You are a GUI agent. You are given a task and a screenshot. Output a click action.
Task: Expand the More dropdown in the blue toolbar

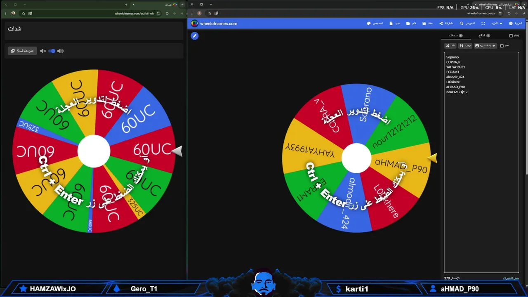click(x=496, y=24)
